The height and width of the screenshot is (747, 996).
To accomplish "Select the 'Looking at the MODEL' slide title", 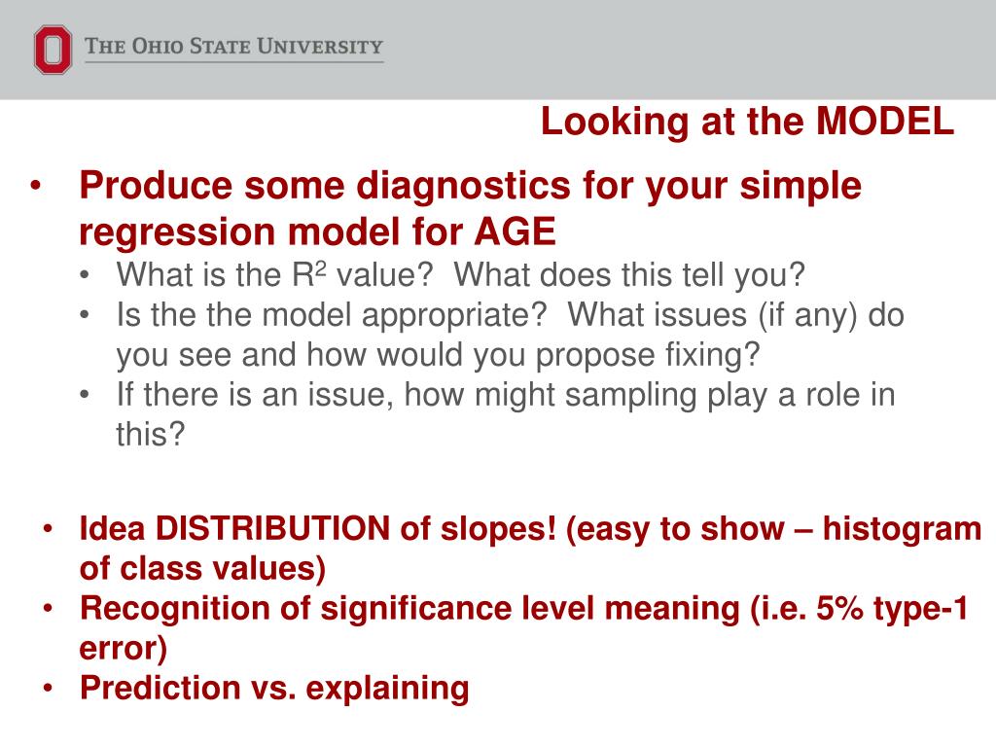I will pos(747,122).
